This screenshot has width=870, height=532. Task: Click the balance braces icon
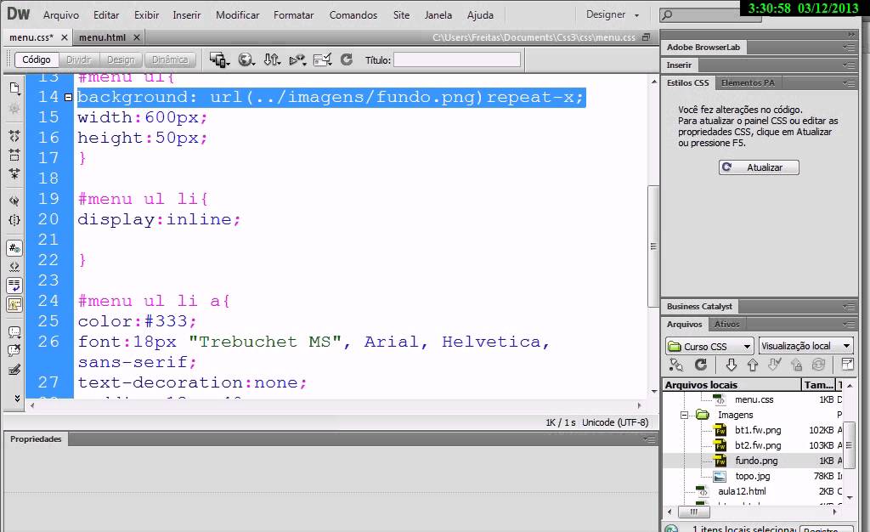pyautogui.click(x=14, y=219)
